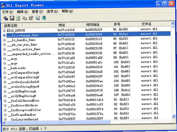Click ordinal cell 102 (0x66)
This screenshot has width=177, height=132.
click(122, 71)
